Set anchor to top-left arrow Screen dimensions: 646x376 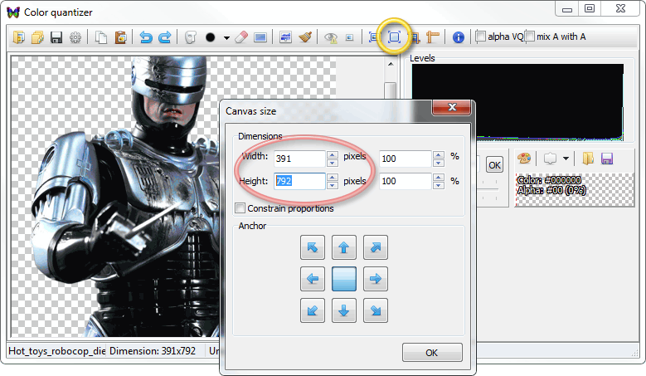coord(313,247)
